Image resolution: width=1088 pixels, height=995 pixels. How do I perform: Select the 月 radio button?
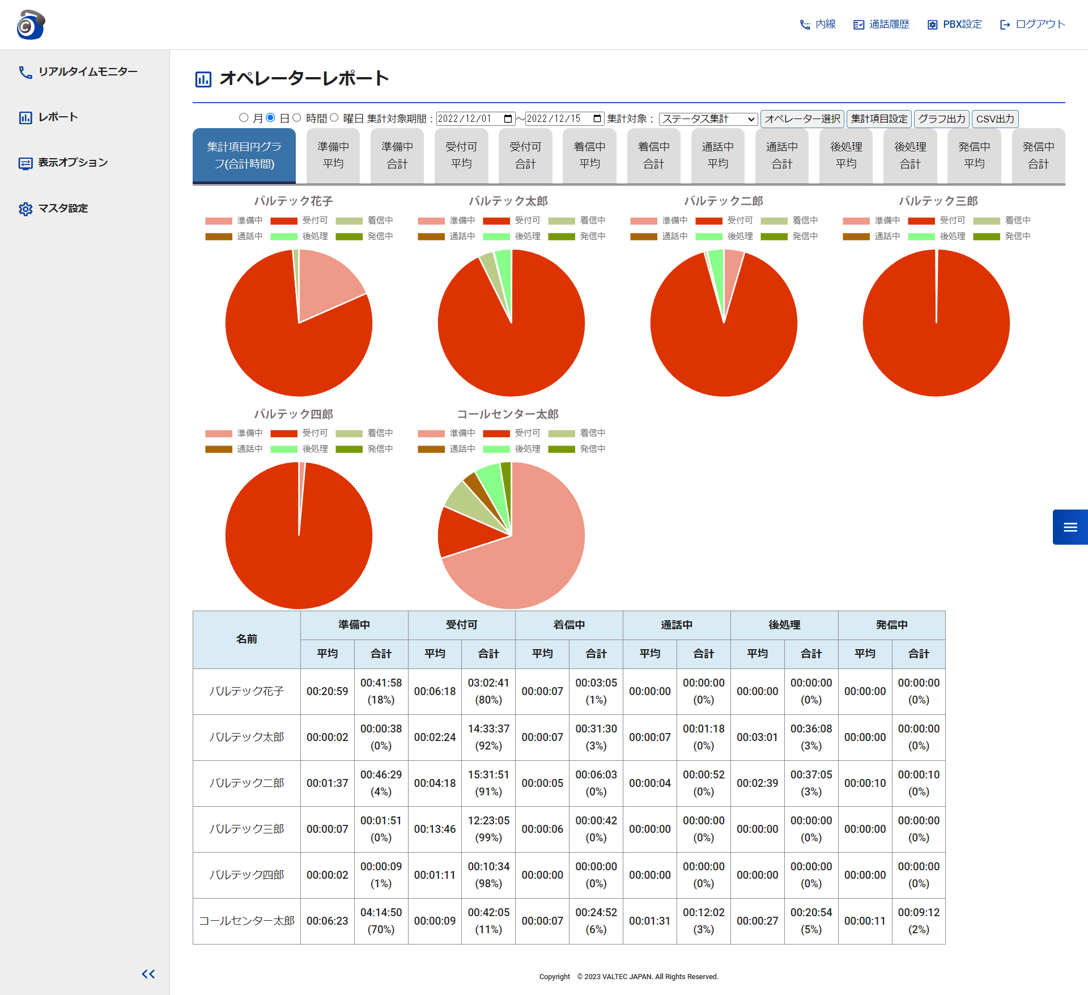tap(244, 118)
